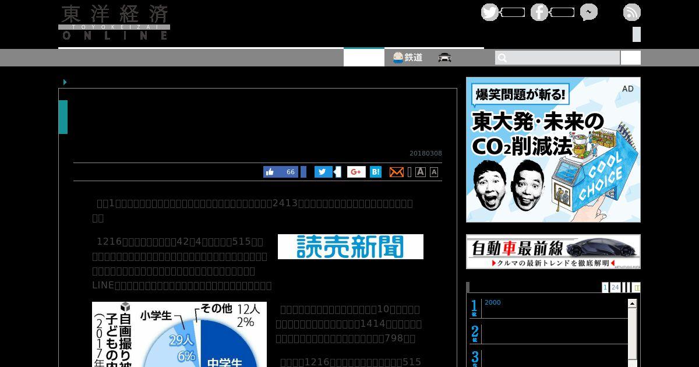Bookmark with the Hatena B! button
Screen dimensions: 699x367
(376, 172)
